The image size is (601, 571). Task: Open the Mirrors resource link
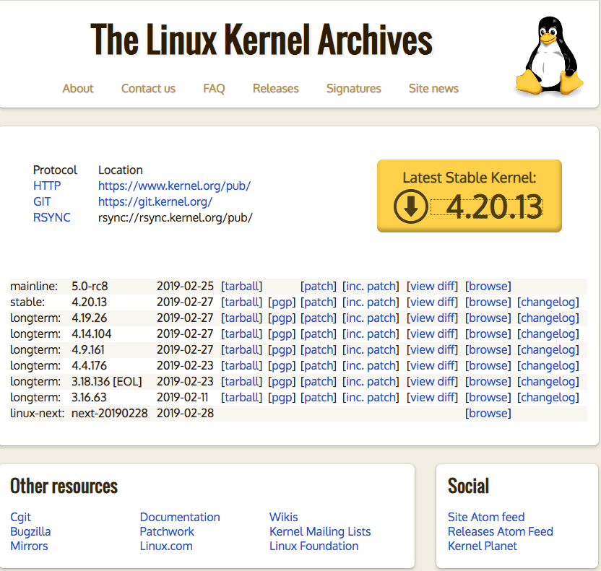click(29, 546)
